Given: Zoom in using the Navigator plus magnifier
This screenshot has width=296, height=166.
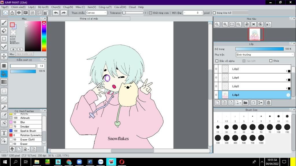Looking at the screenshot, I should click(225, 24).
